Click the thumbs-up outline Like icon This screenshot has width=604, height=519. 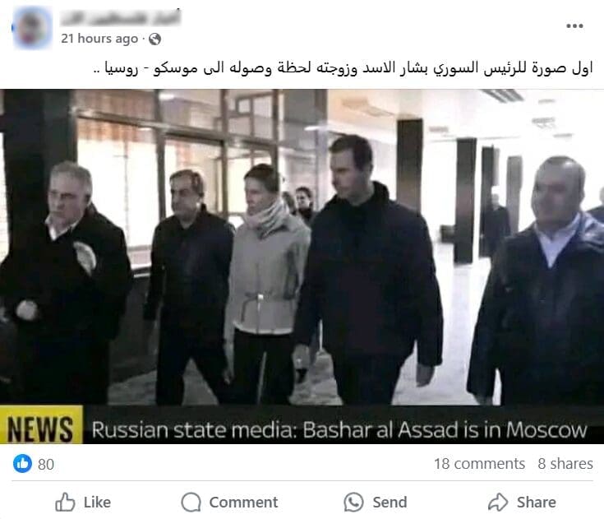(65, 502)
